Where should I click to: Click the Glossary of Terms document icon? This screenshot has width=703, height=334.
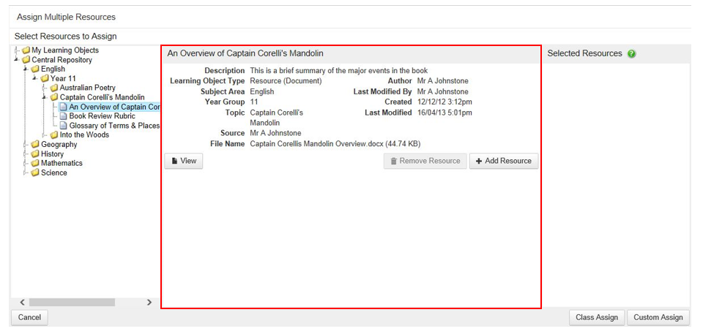pyautogui.click(x=63, y=126)
